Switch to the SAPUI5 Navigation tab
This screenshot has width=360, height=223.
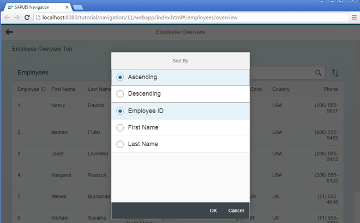pyautogui.click(x=35, y=7)
